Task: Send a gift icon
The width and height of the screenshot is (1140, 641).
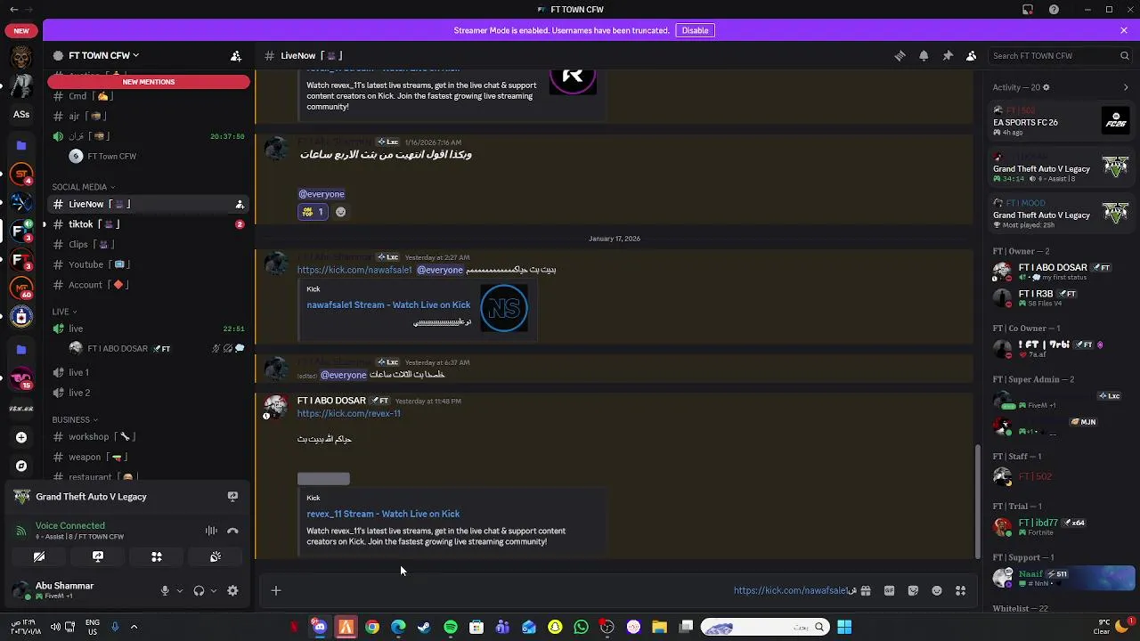Action: point(865,591)
